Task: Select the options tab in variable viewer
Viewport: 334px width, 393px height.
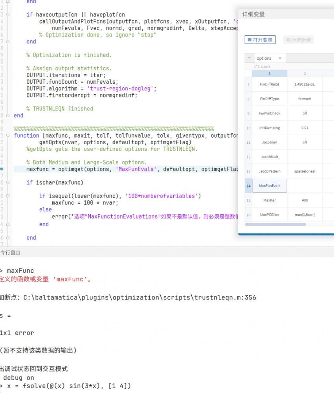Action: coord(264,58)
